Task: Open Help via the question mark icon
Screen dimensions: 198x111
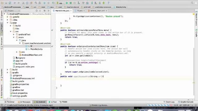Action: [x=108, y=3]
